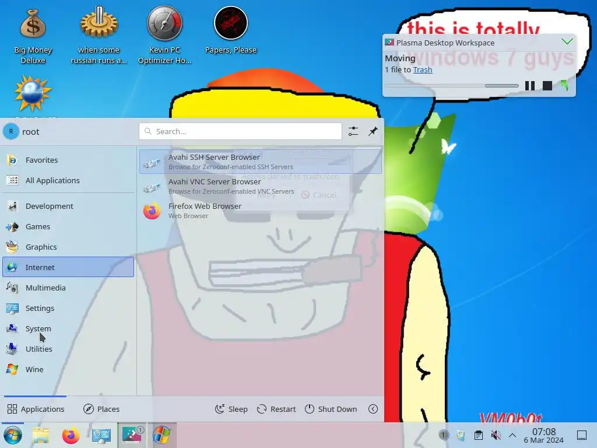Click the Shut Down button
This screenshot has height=448, width=597.
331,409
